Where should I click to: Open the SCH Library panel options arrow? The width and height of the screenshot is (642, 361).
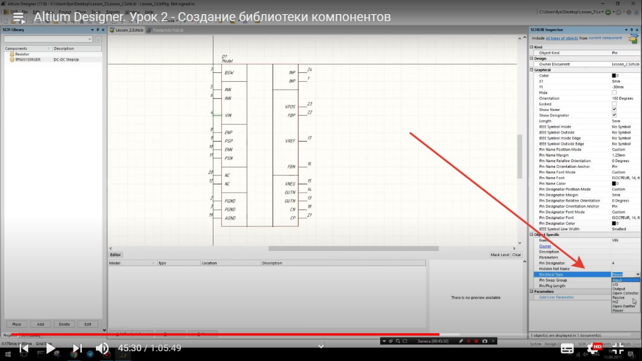tap(92, 30)
